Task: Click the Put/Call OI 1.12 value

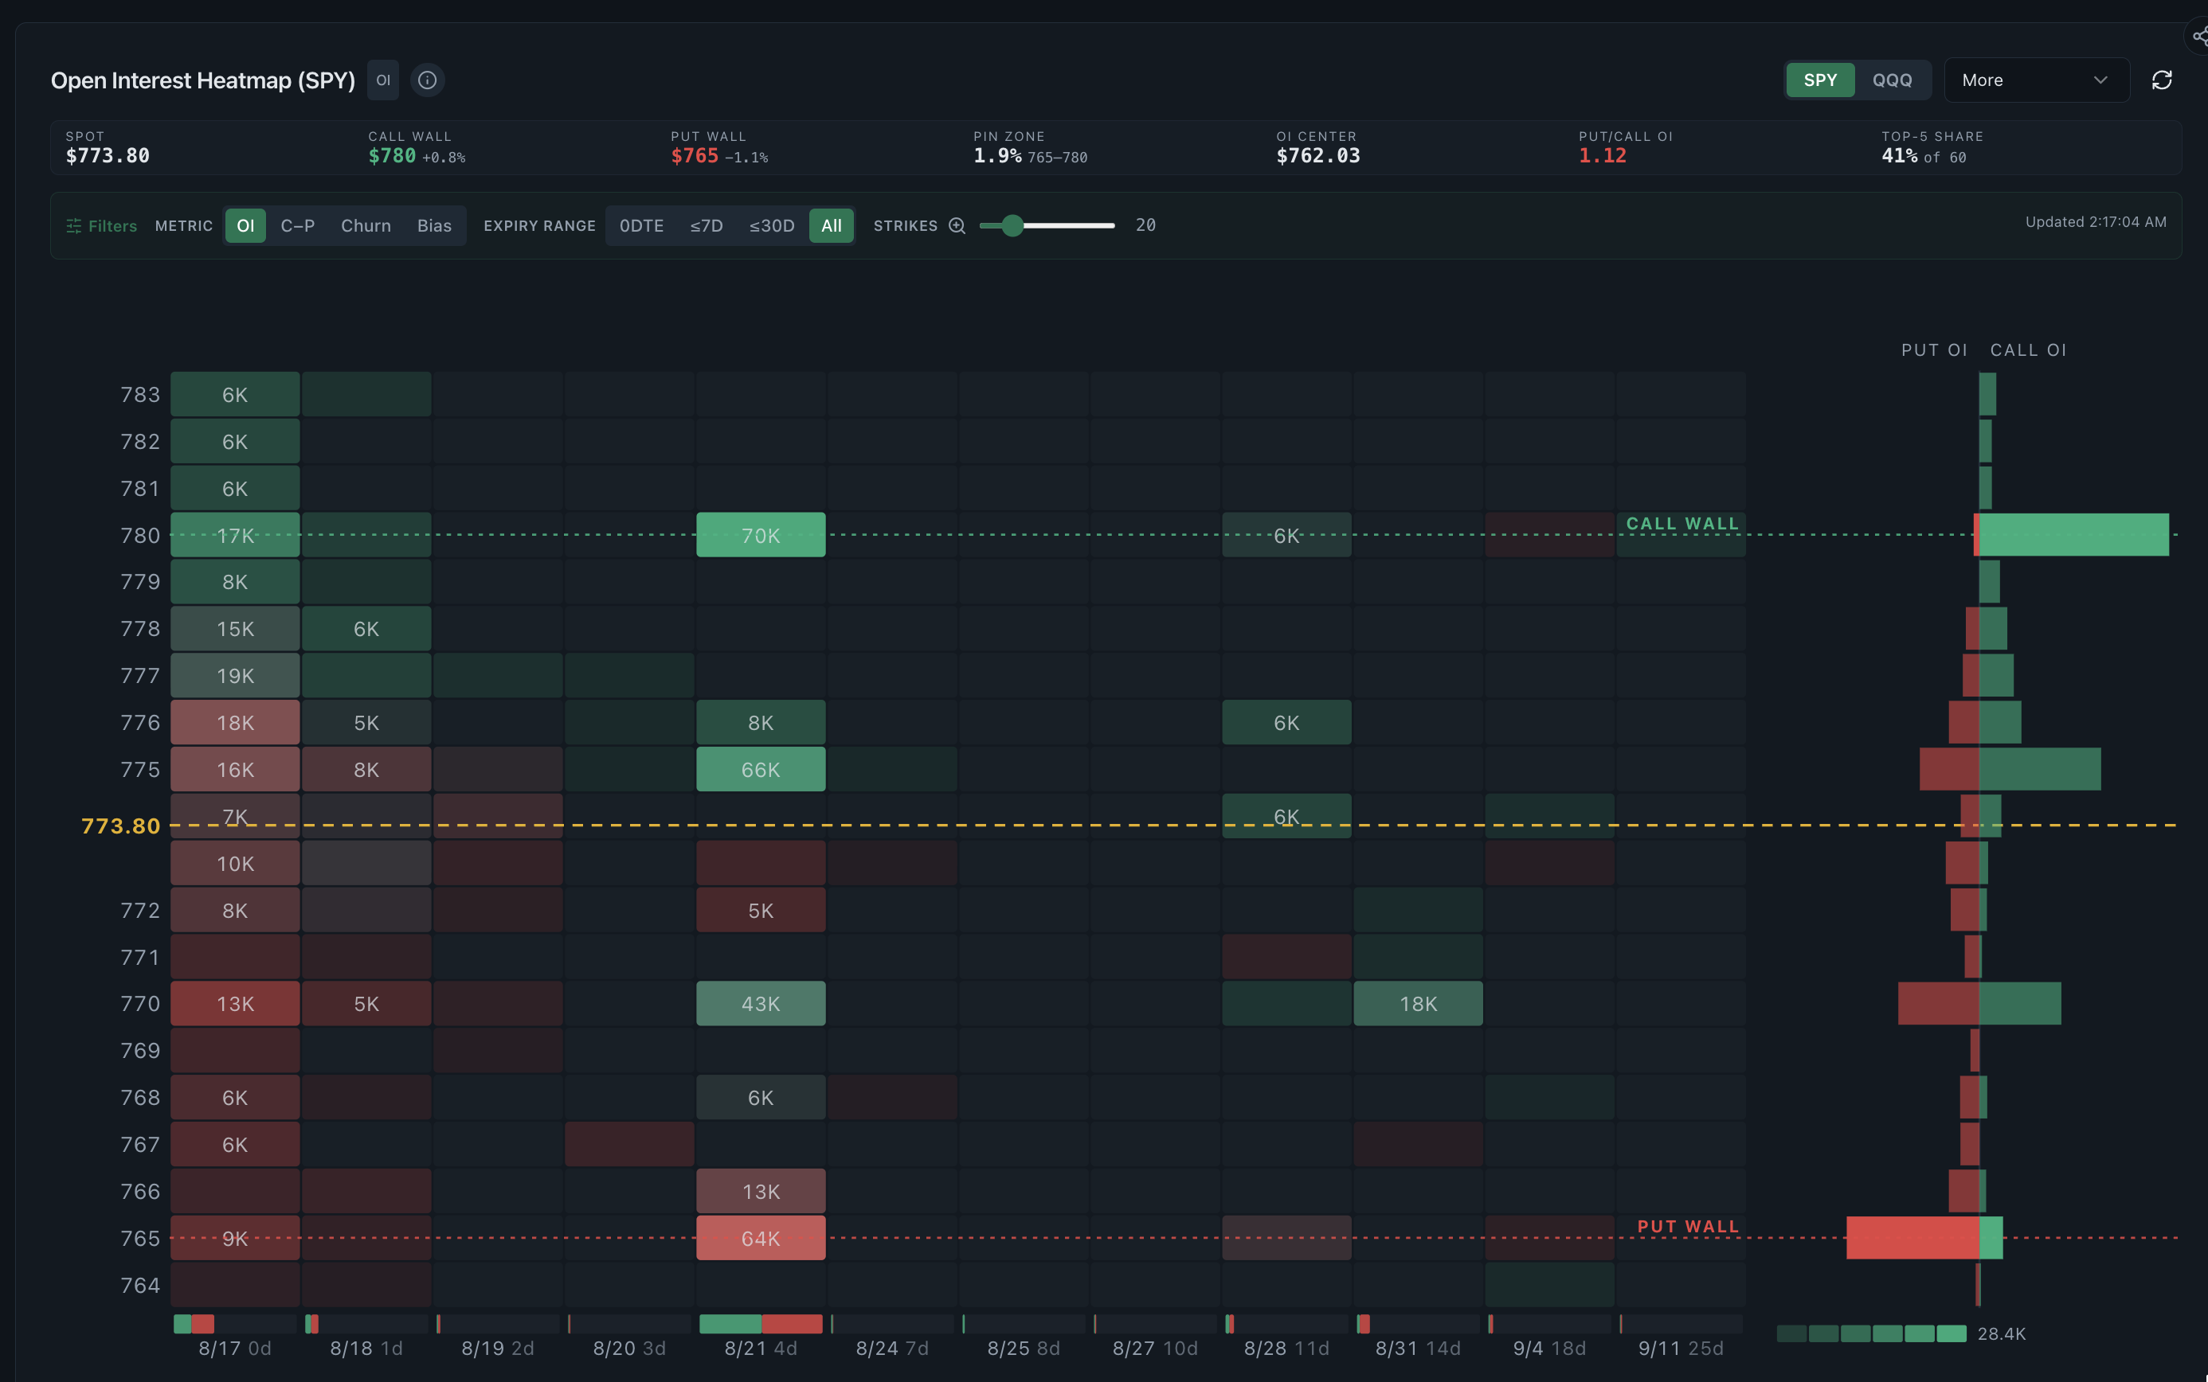Action: pyautogui.click(x=1603, y=156)
